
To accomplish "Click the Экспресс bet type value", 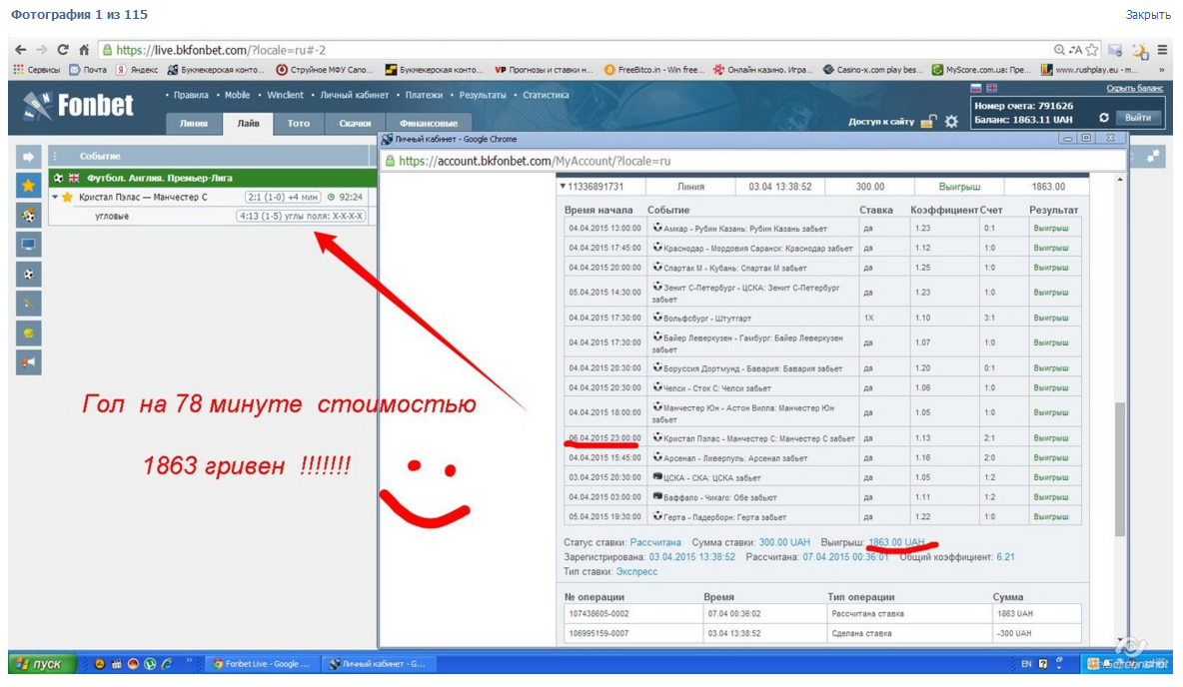I will click(636, 571).
